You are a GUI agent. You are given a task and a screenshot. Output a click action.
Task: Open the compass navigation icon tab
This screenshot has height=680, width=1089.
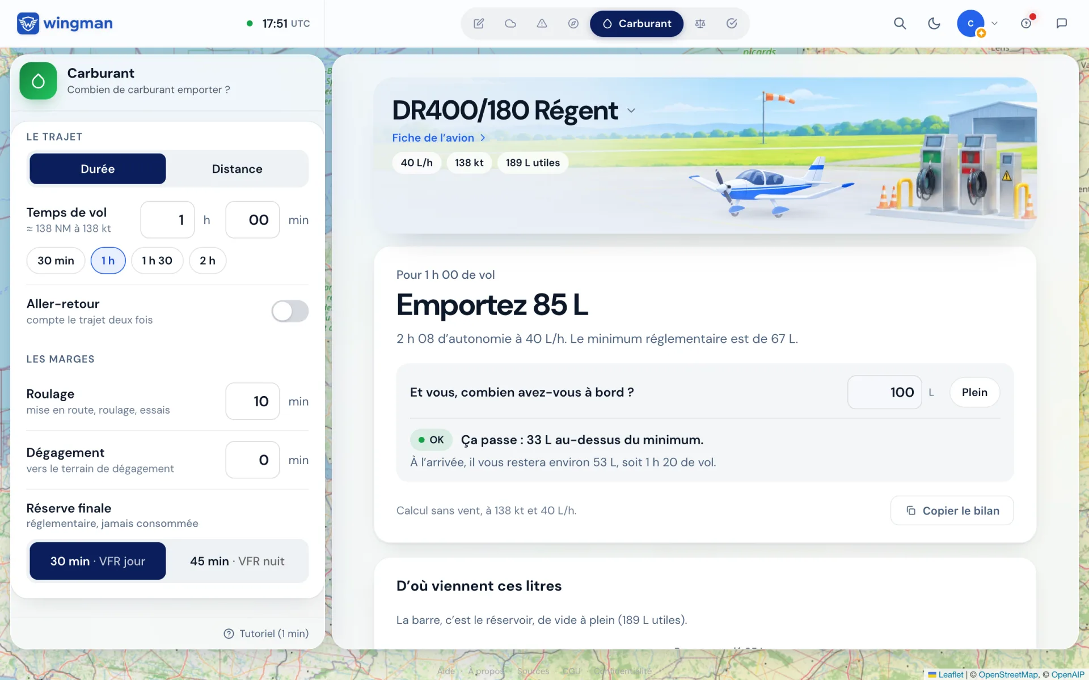pyautogui.click(x=573, y=23)
